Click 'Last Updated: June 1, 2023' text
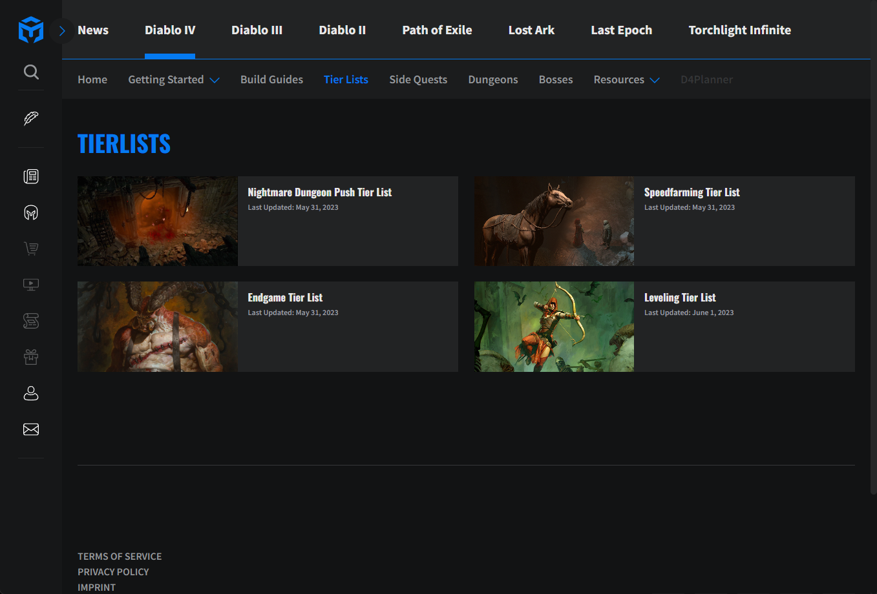Screen dimensions: 877x594 click(x=689, y=312)
